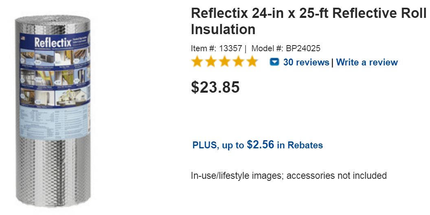Click the Model # BP24025 text
This screenshot has width=430, height=215.
286,48
